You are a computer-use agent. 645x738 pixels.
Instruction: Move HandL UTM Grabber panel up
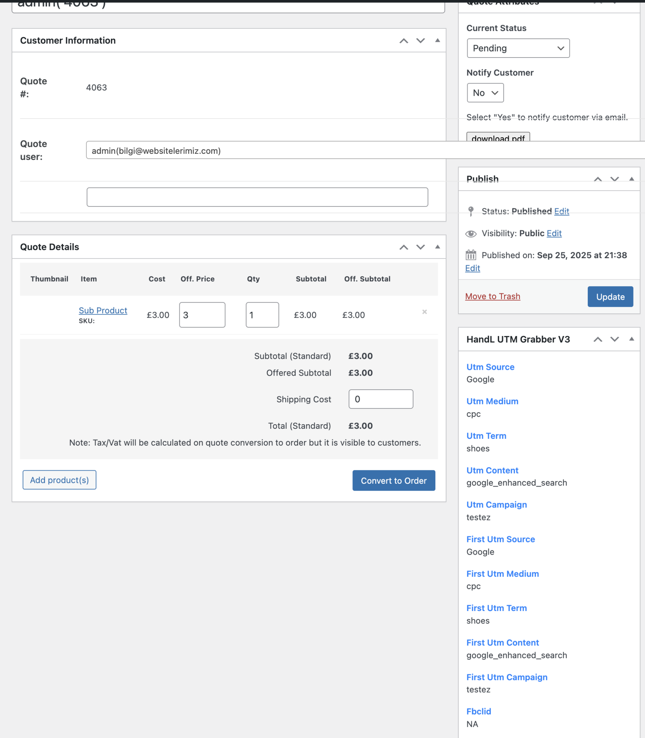[x=597, y=339]
